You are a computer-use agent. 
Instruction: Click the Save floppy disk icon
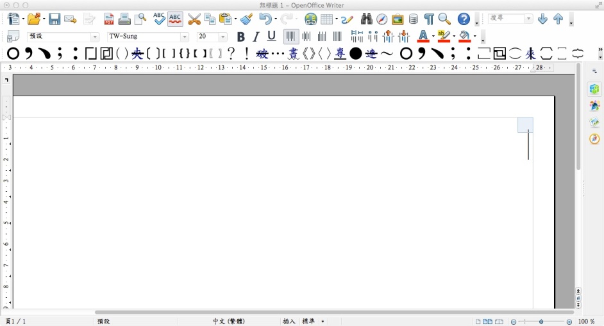(55, 19)
